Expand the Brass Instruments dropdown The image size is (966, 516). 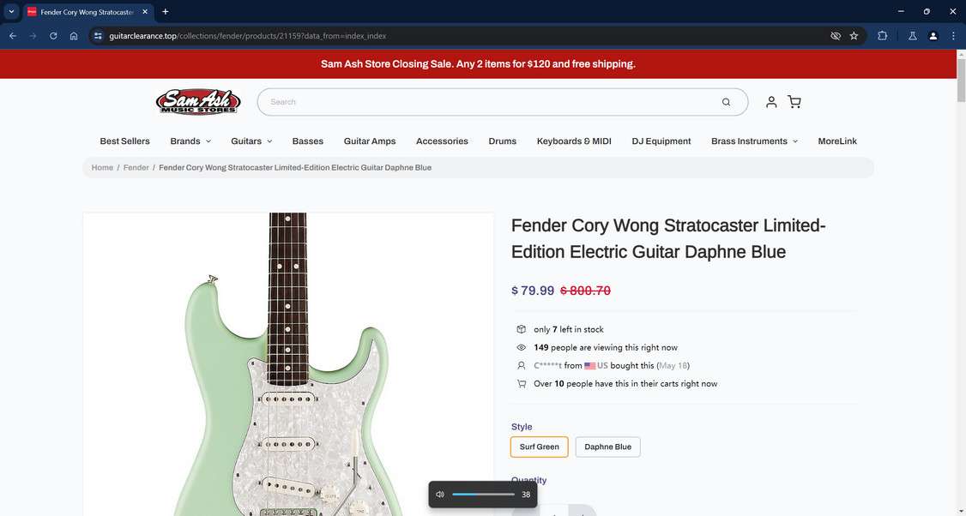[754, 141]
